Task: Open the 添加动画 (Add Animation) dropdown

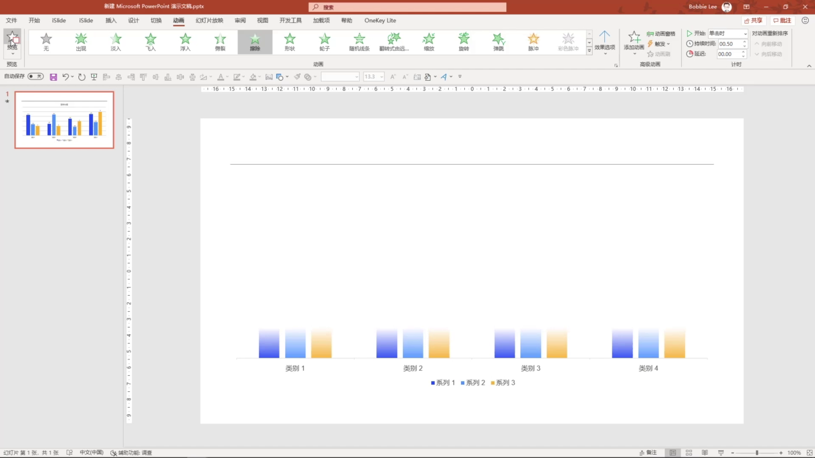Action: pos(634,43)
